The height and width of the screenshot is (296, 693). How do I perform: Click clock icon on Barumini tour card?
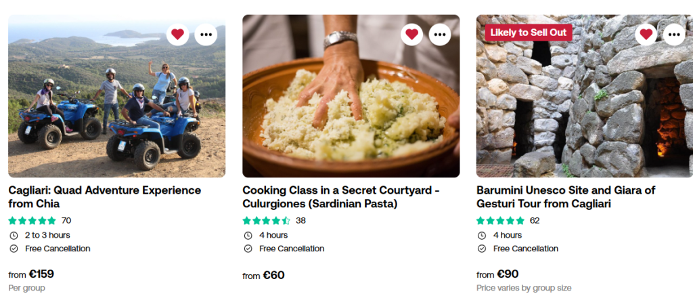coord(482,235)
